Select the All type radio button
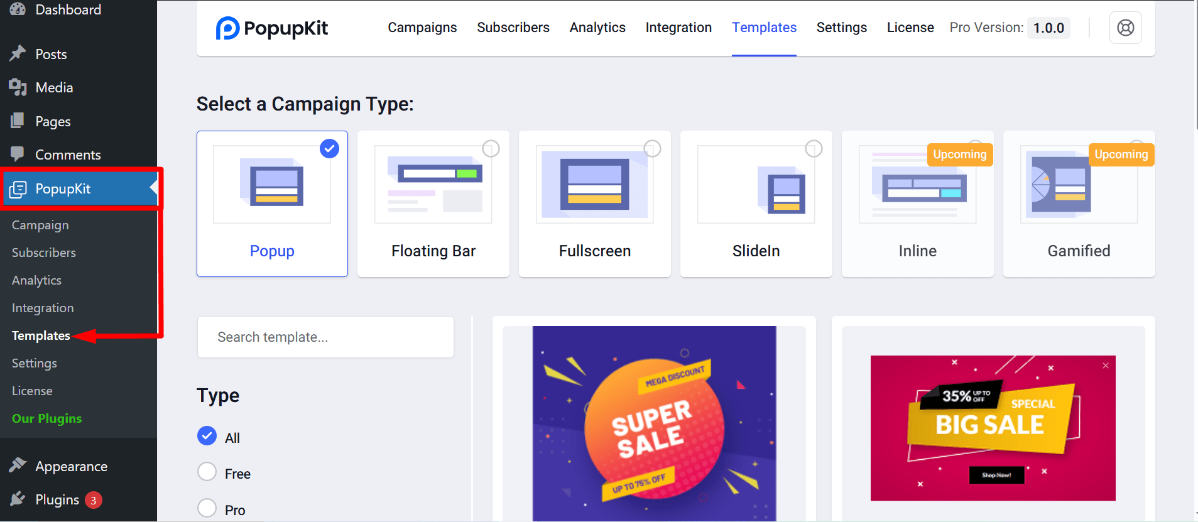The width and height of the screenshot is (1198, 522). pyautogui.click(x=207, y=436)
